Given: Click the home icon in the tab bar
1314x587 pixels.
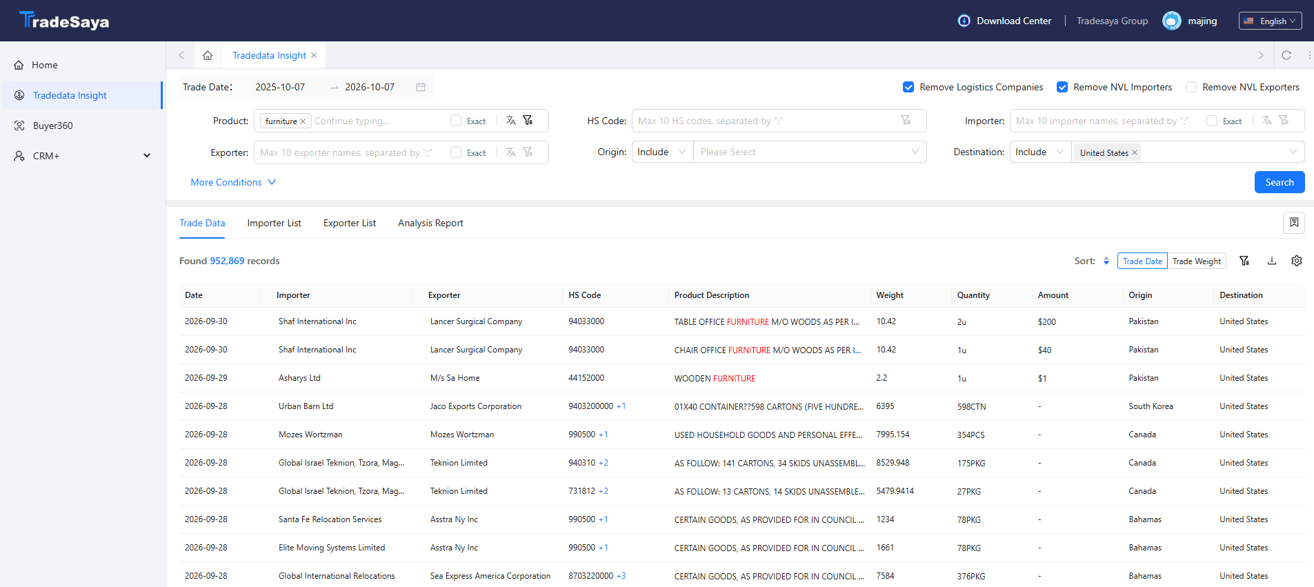Looking at the screenshot, I should click(x=208, y=55).
